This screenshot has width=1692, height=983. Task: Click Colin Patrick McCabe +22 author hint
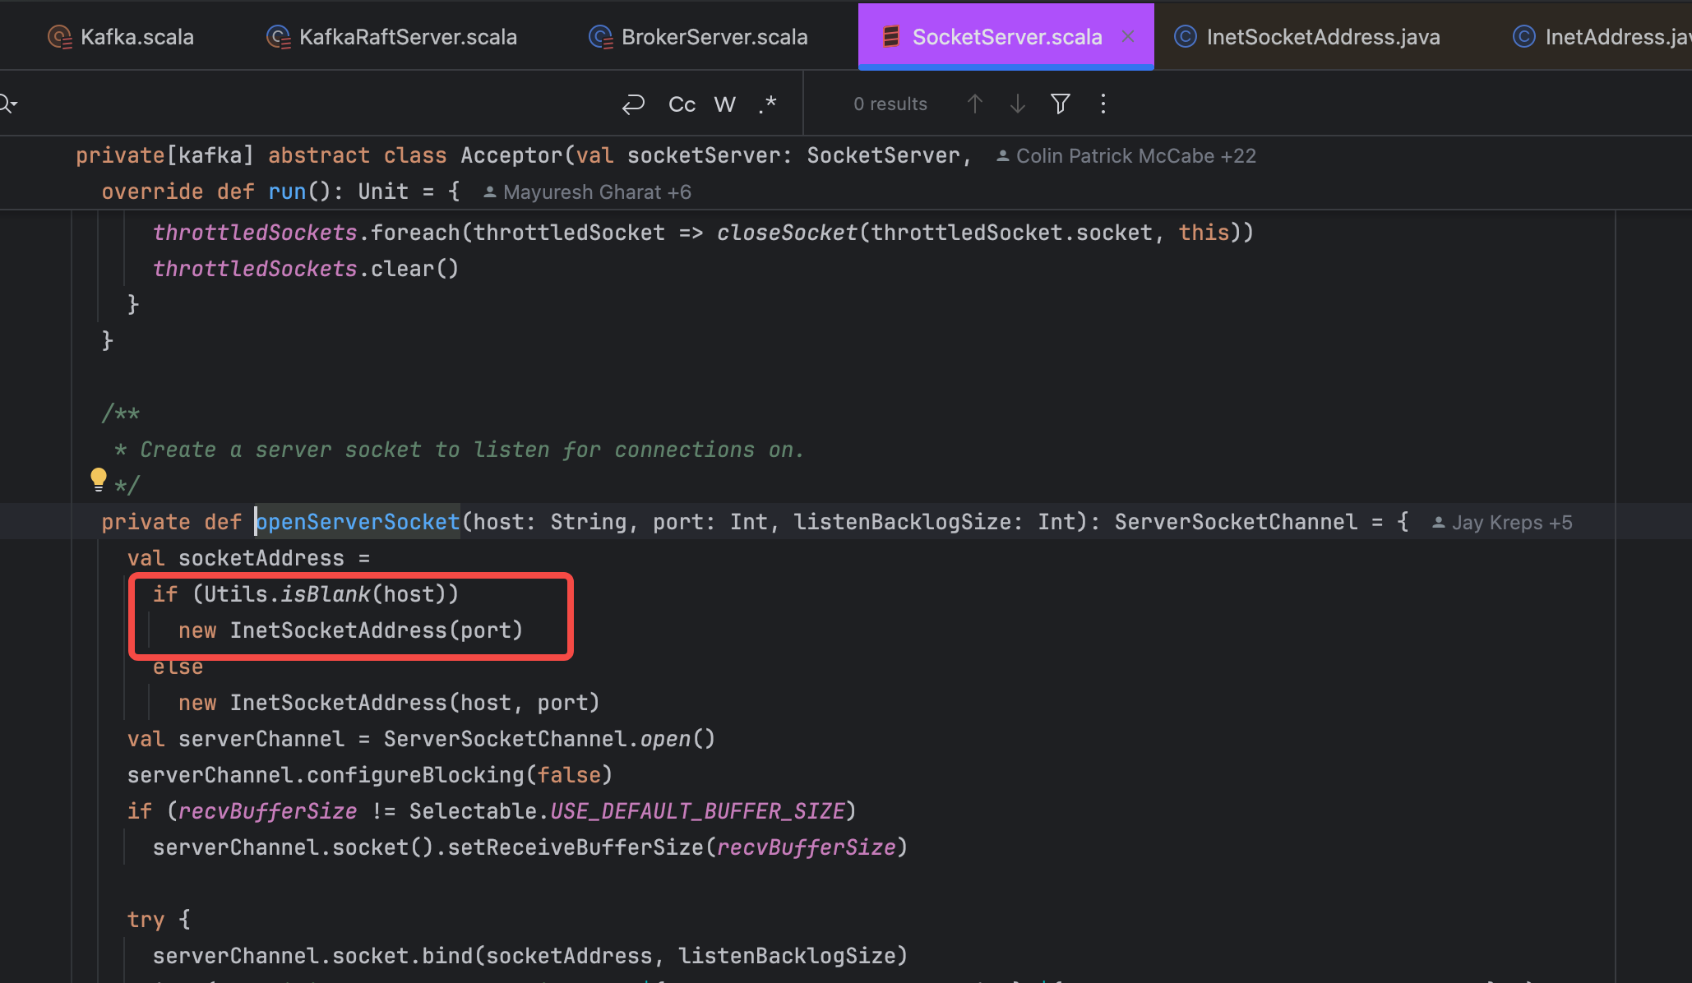(1126, 156)
